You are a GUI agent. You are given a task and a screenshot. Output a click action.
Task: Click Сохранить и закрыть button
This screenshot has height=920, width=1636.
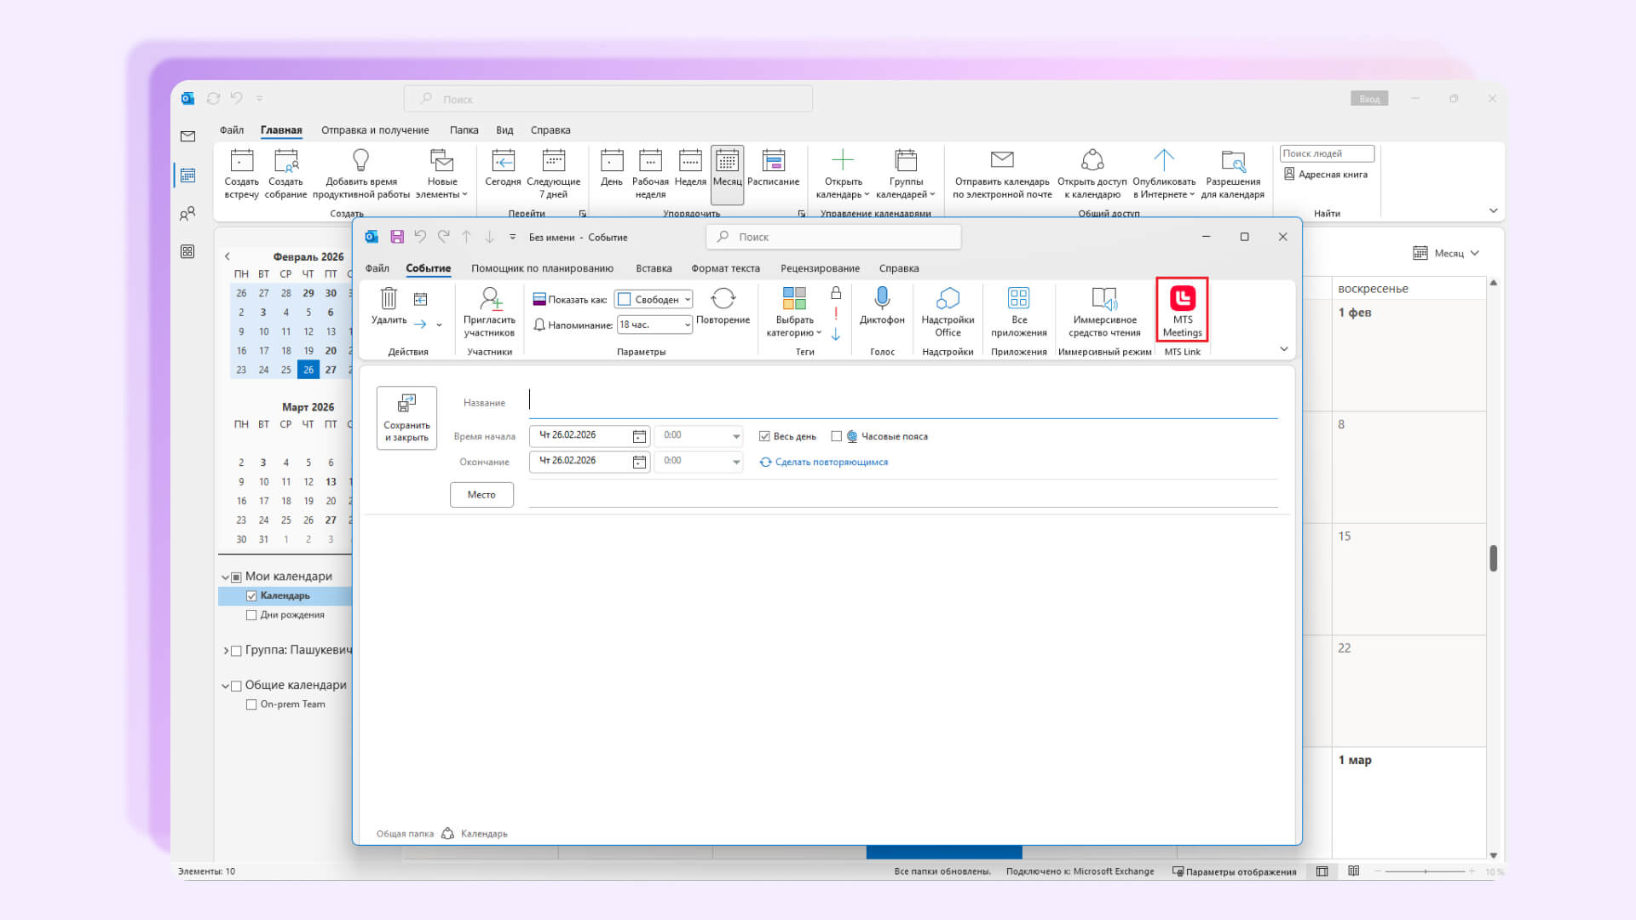tap(406, 417)
